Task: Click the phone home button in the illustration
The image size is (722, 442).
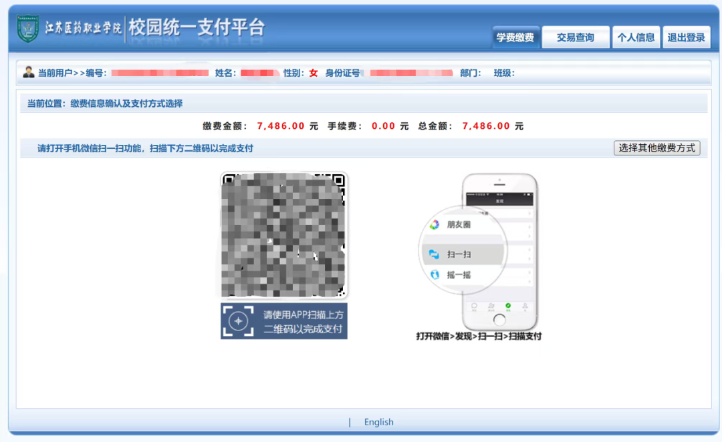Action: (x=499, y=319)
